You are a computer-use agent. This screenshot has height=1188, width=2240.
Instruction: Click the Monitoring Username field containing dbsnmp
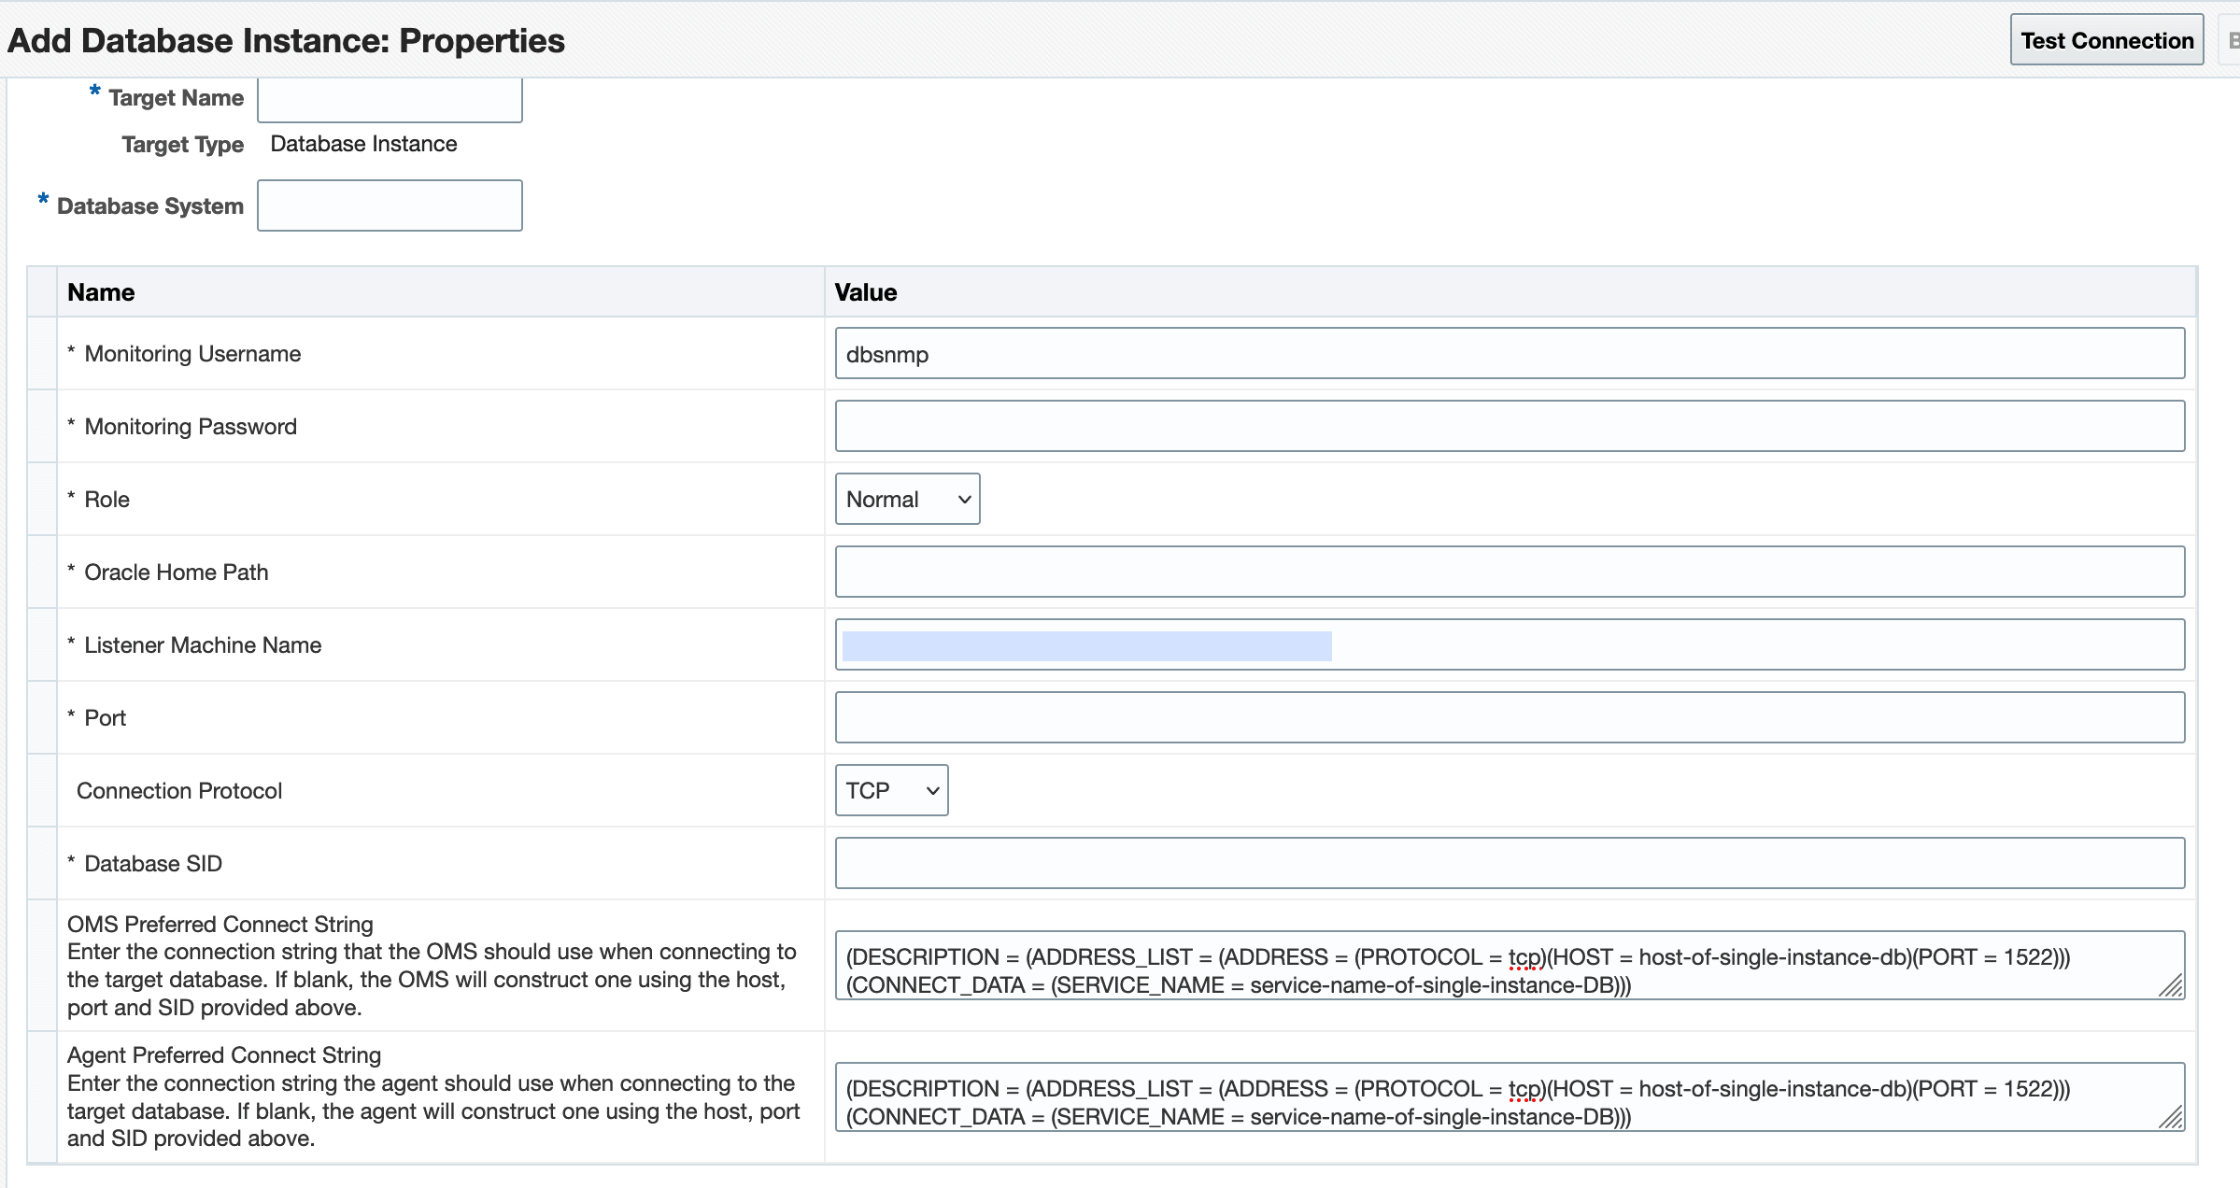pos(1509,354)
